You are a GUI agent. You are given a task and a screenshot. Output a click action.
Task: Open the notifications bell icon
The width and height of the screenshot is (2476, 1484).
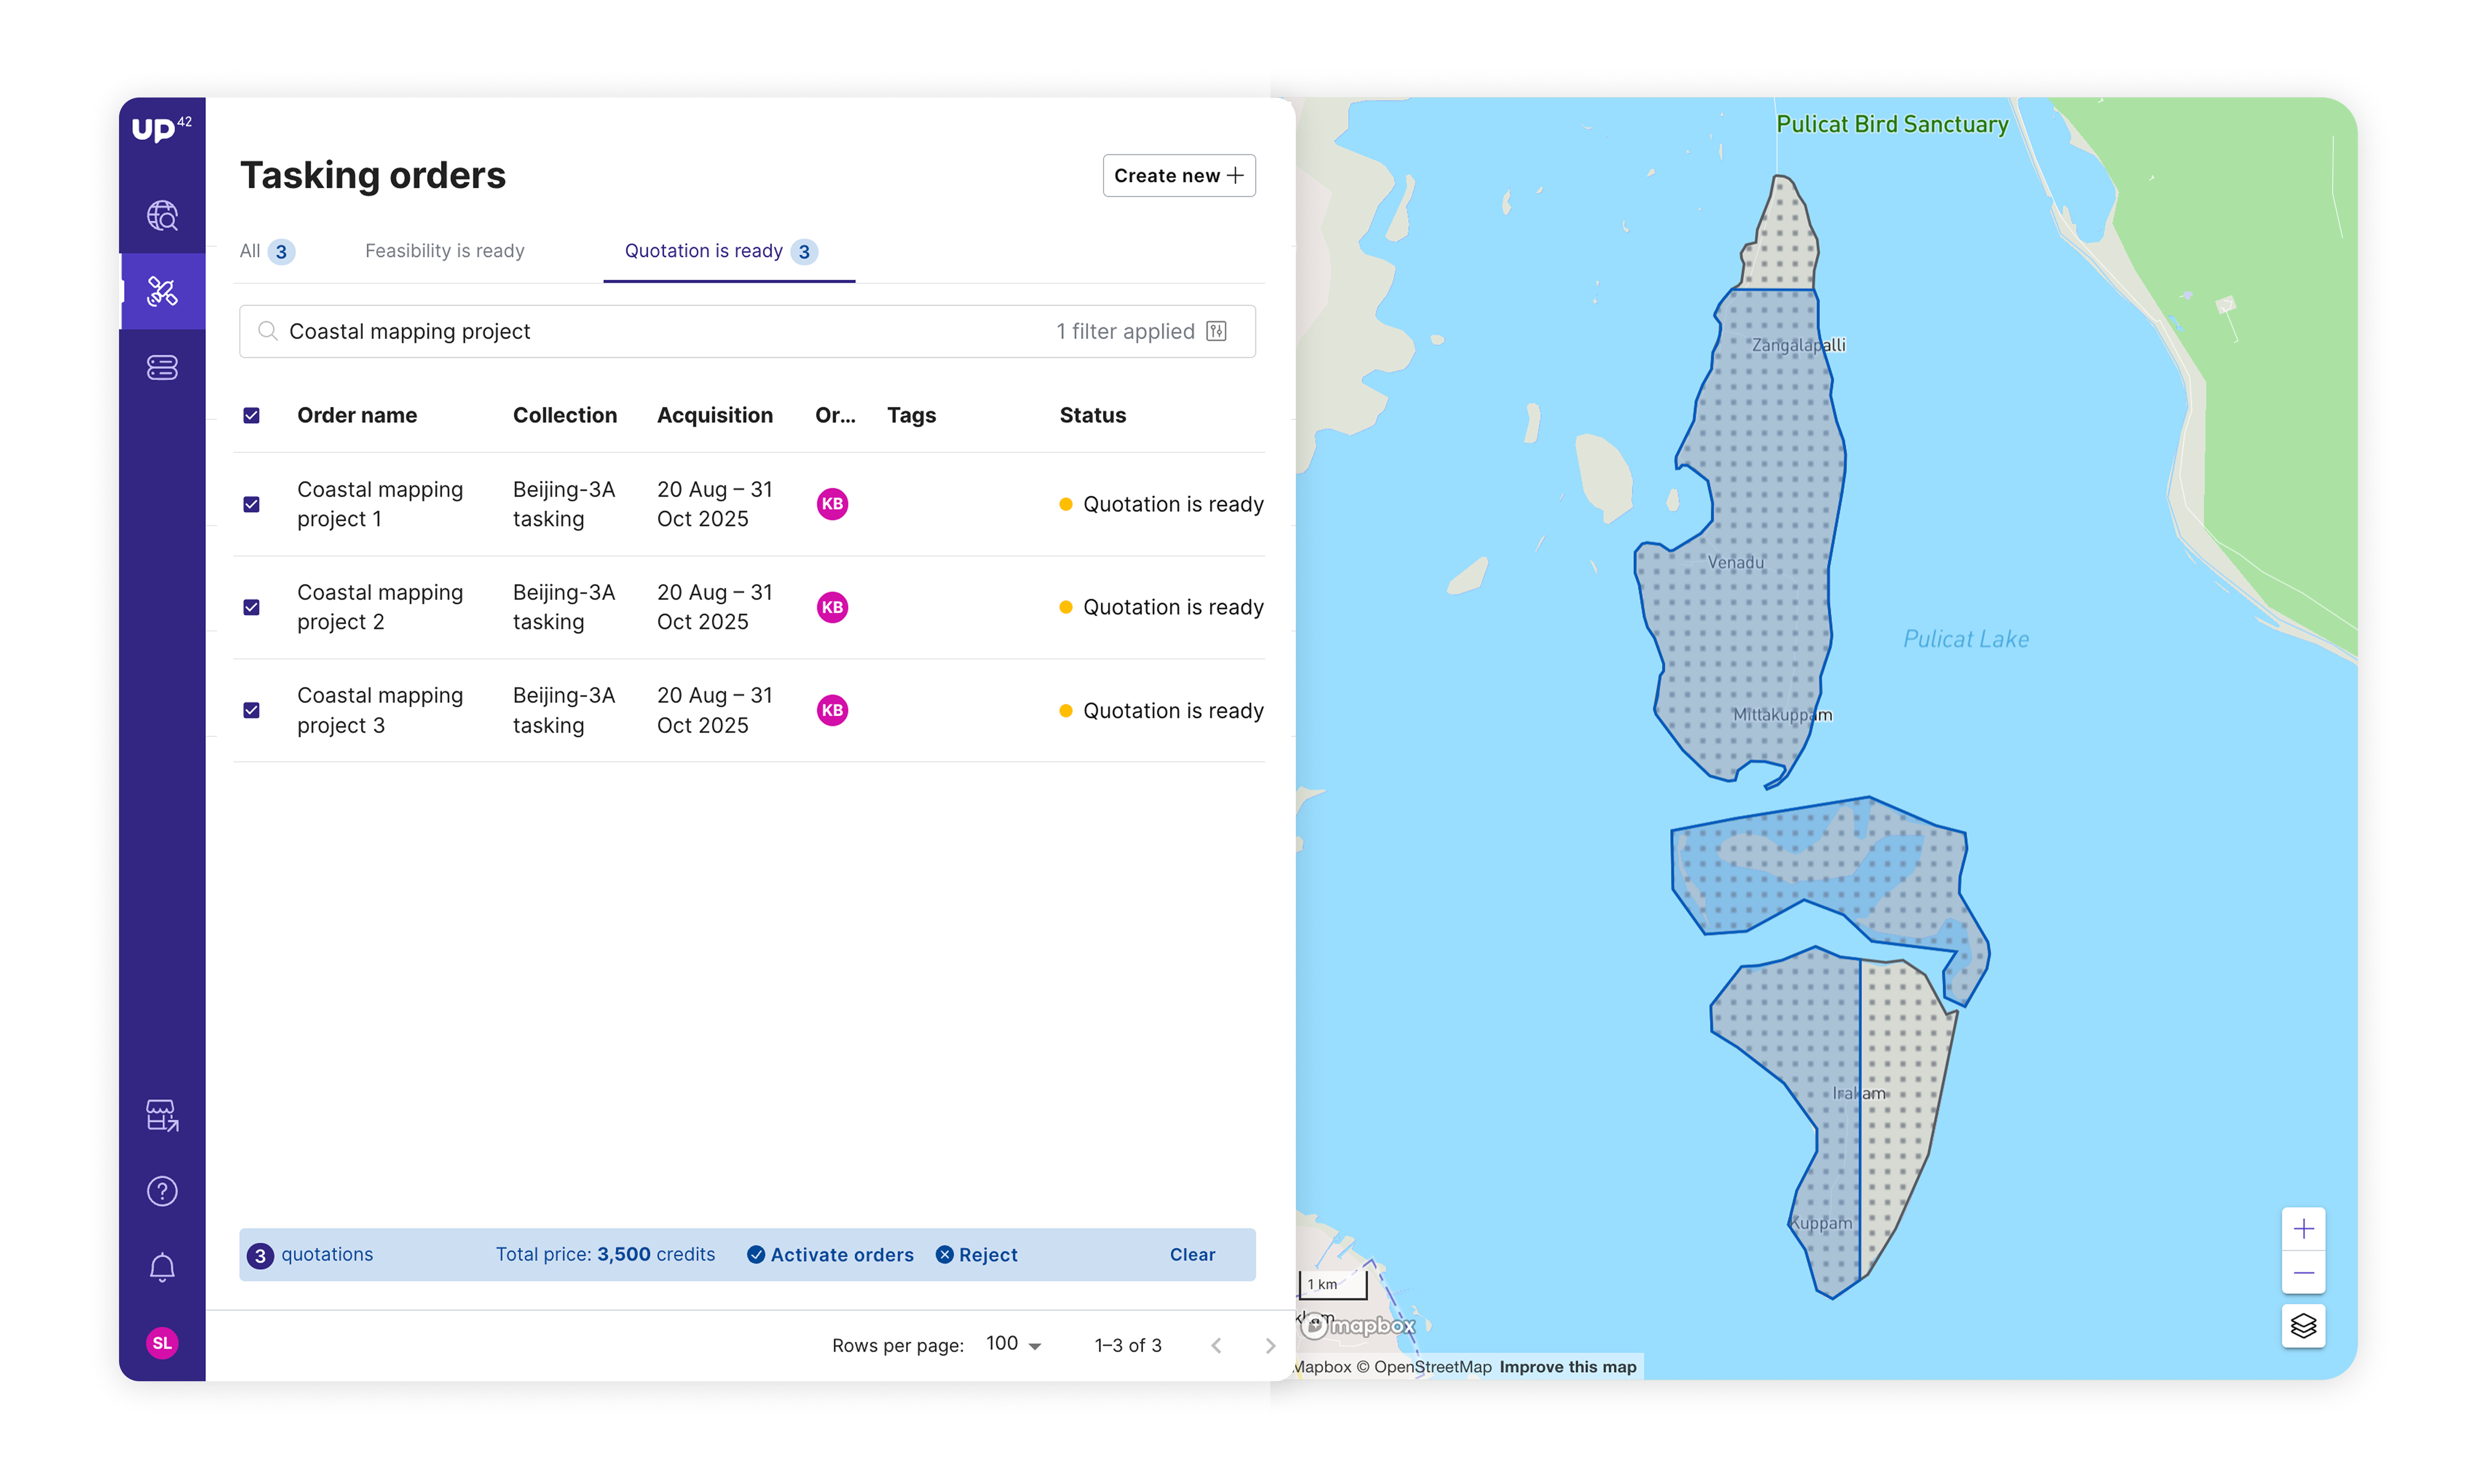click(x=162, y=1267)
